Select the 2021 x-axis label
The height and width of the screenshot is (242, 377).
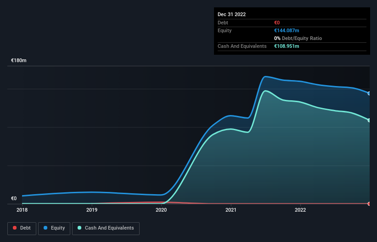tap(231, 210)
